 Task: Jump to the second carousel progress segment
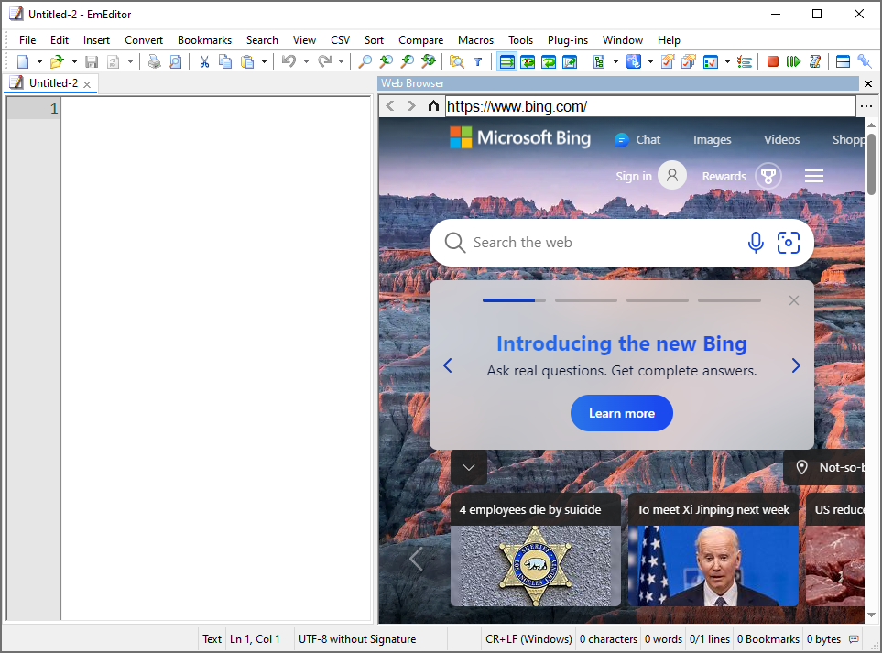tap(585, 300)
